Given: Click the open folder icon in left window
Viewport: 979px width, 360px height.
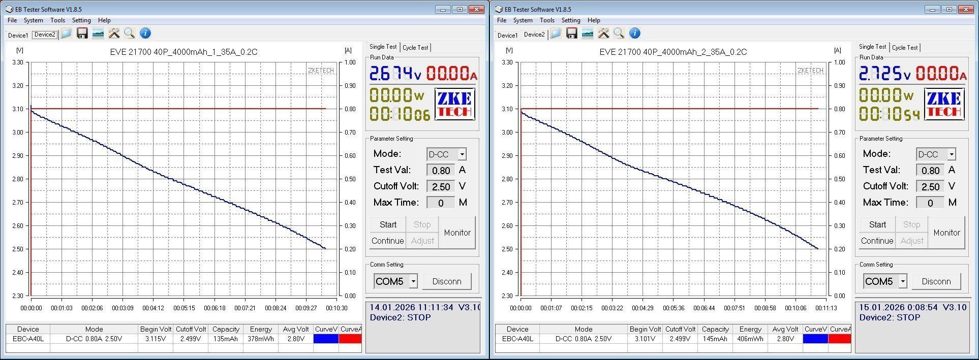Looking at the screenshot, I should pos(66,34).
